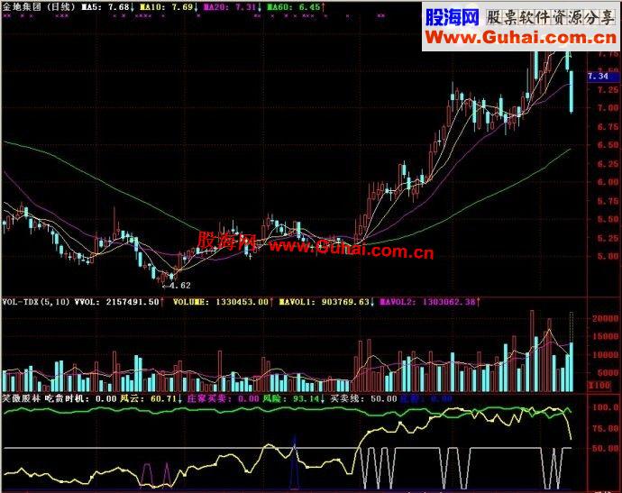Image resolution: width=622 pixels, height=493 pixels.
Task: Click the 100.0 indicator axis label
Action: coord(605,407)
